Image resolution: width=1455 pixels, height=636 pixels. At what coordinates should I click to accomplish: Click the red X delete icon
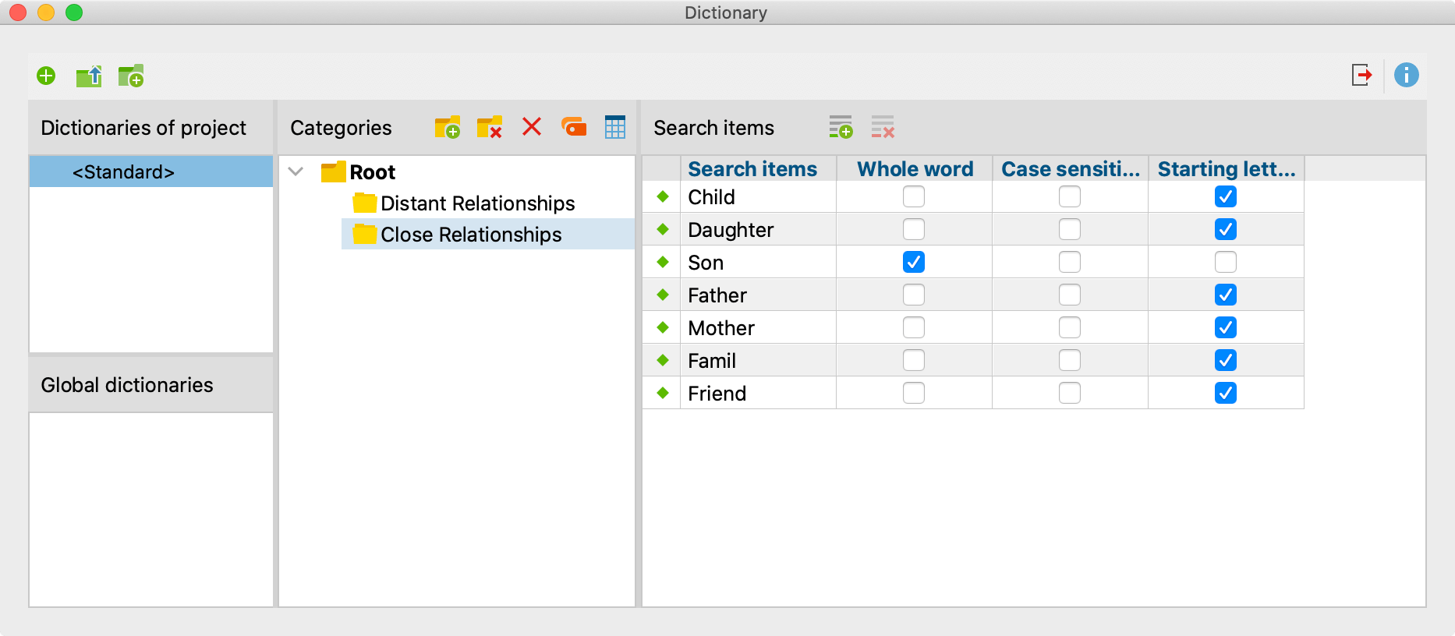coord(532,126)
